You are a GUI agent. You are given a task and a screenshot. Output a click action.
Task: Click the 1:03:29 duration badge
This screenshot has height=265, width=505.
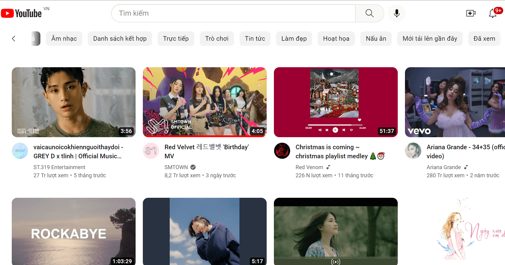tap(122, 261)
